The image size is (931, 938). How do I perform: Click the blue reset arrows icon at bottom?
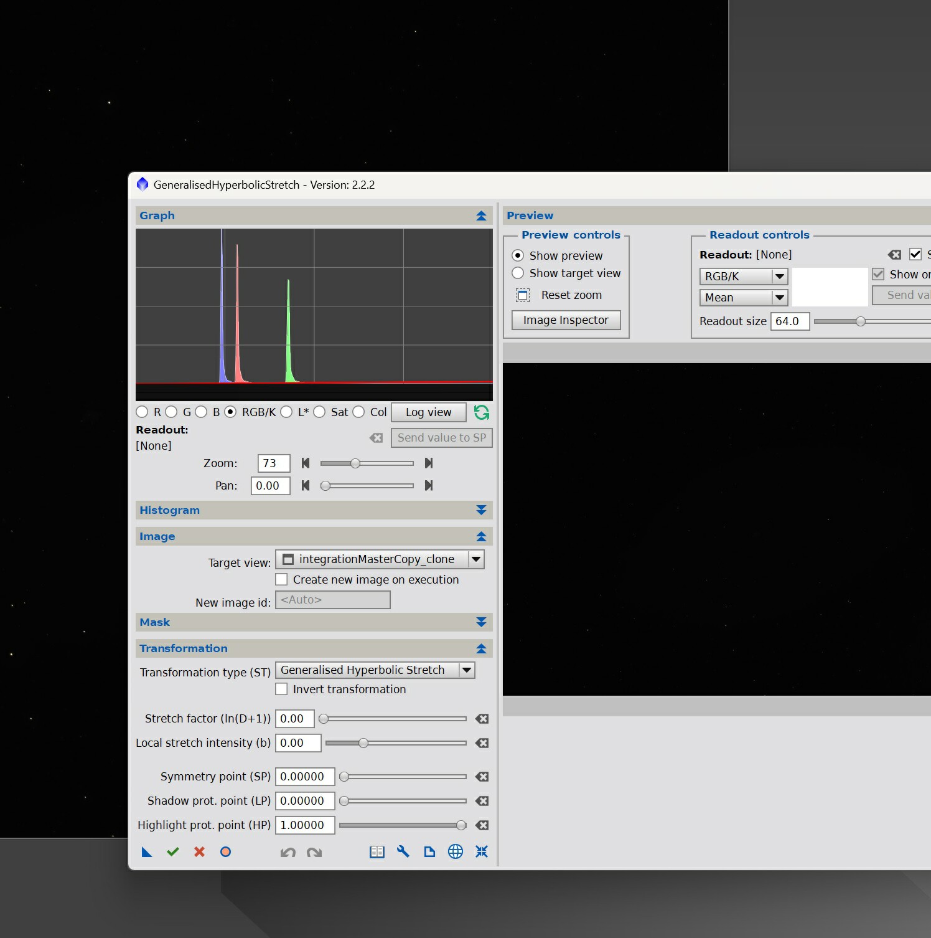pos(482,851)
